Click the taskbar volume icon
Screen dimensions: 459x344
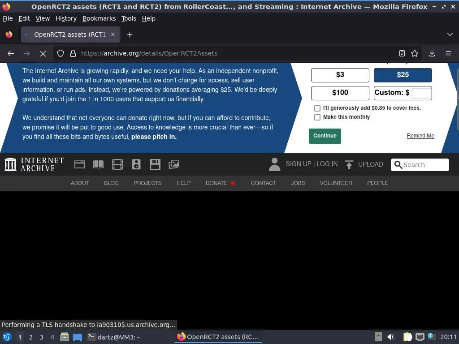pyautogui.click(x=391, y=337)
